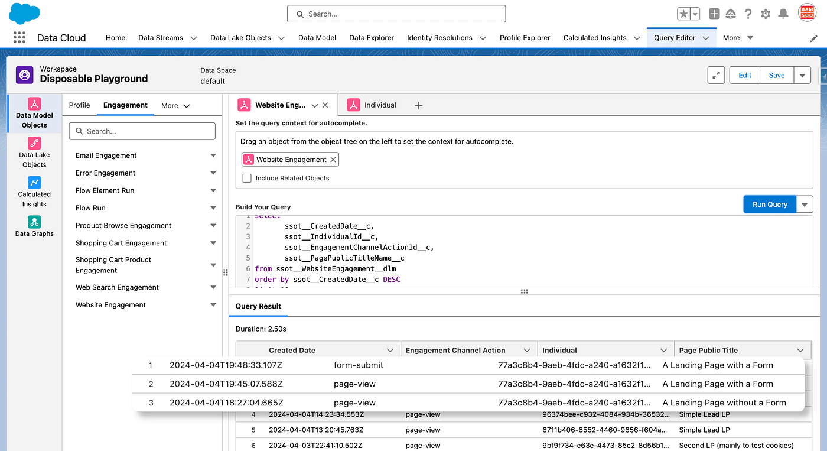This screenshot has height=451, width=827.
Task: Open the Created Date column menu
Action: pos(390,350)
